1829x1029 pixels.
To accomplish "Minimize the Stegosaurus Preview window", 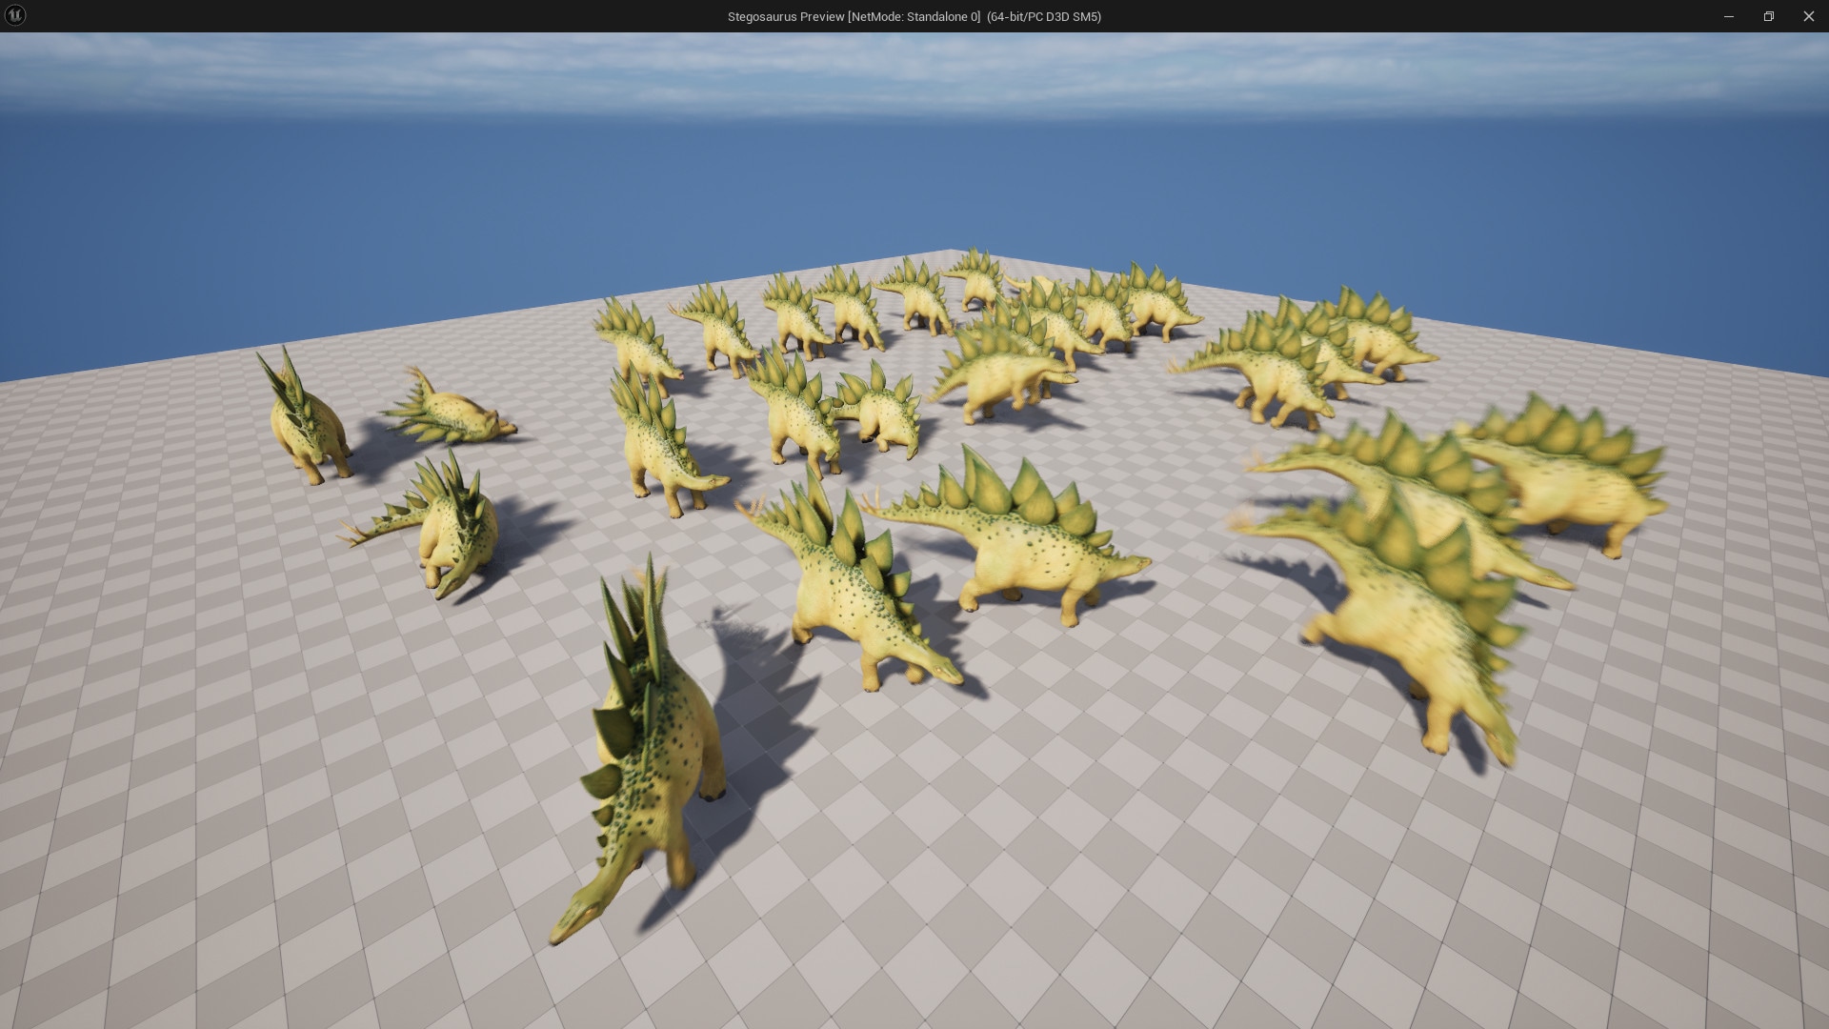I will 1728,16.
